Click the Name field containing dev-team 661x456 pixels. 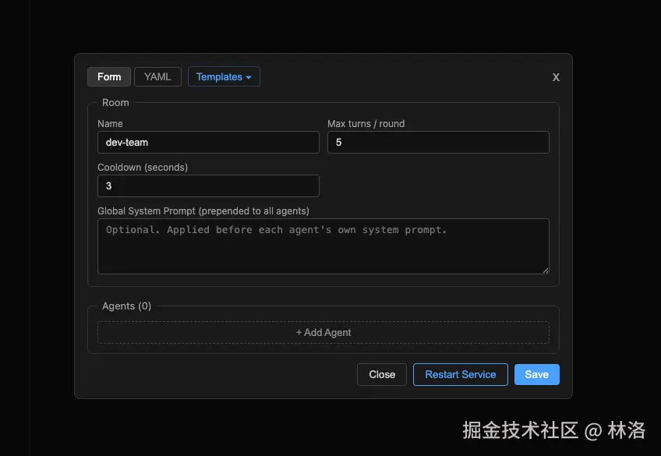[x=208, y=143]
